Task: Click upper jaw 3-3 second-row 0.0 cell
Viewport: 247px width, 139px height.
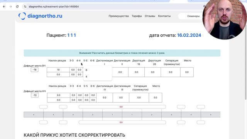Action: tap(73, 75)
